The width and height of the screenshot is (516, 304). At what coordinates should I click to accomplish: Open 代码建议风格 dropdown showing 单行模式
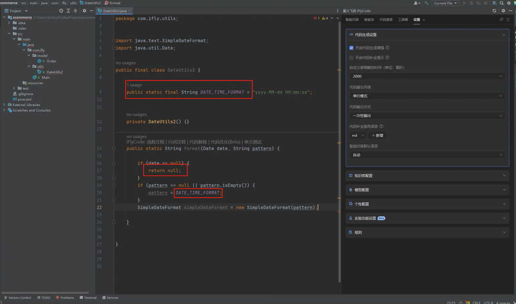click(427, 96)
